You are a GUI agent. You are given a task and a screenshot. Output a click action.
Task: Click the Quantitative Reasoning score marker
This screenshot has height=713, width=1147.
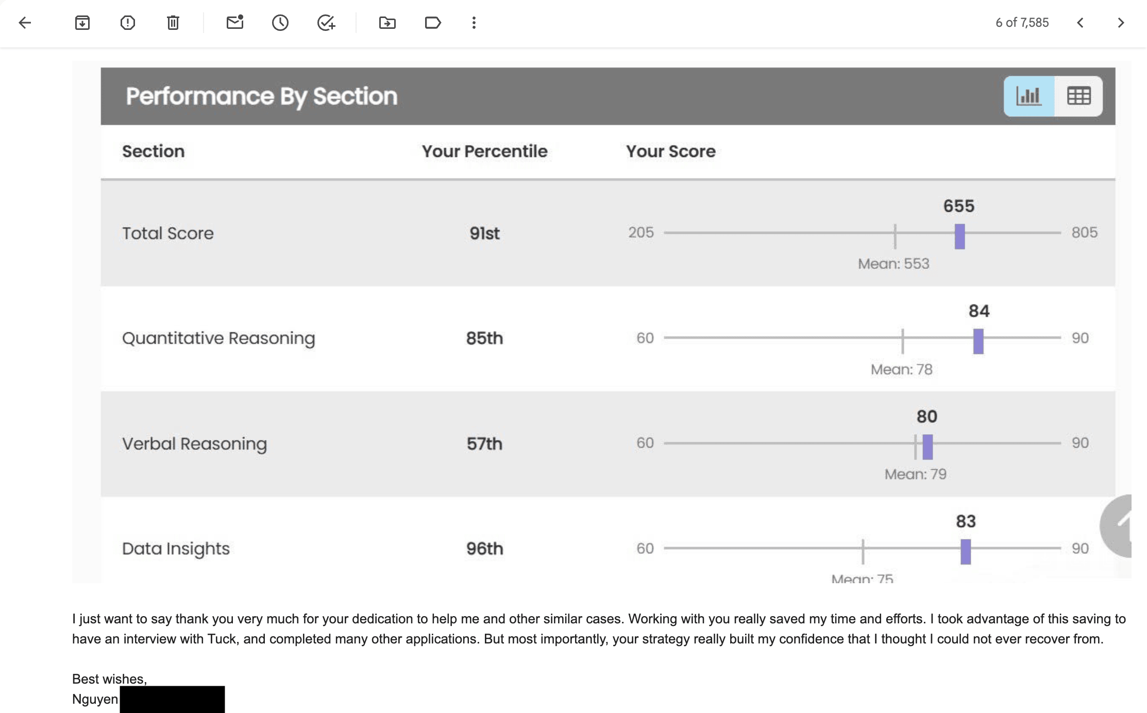(979, 341)
